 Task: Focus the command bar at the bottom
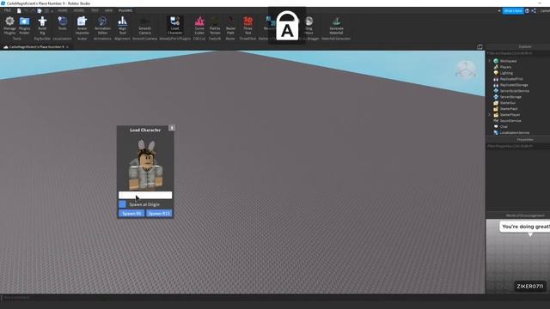242,298
